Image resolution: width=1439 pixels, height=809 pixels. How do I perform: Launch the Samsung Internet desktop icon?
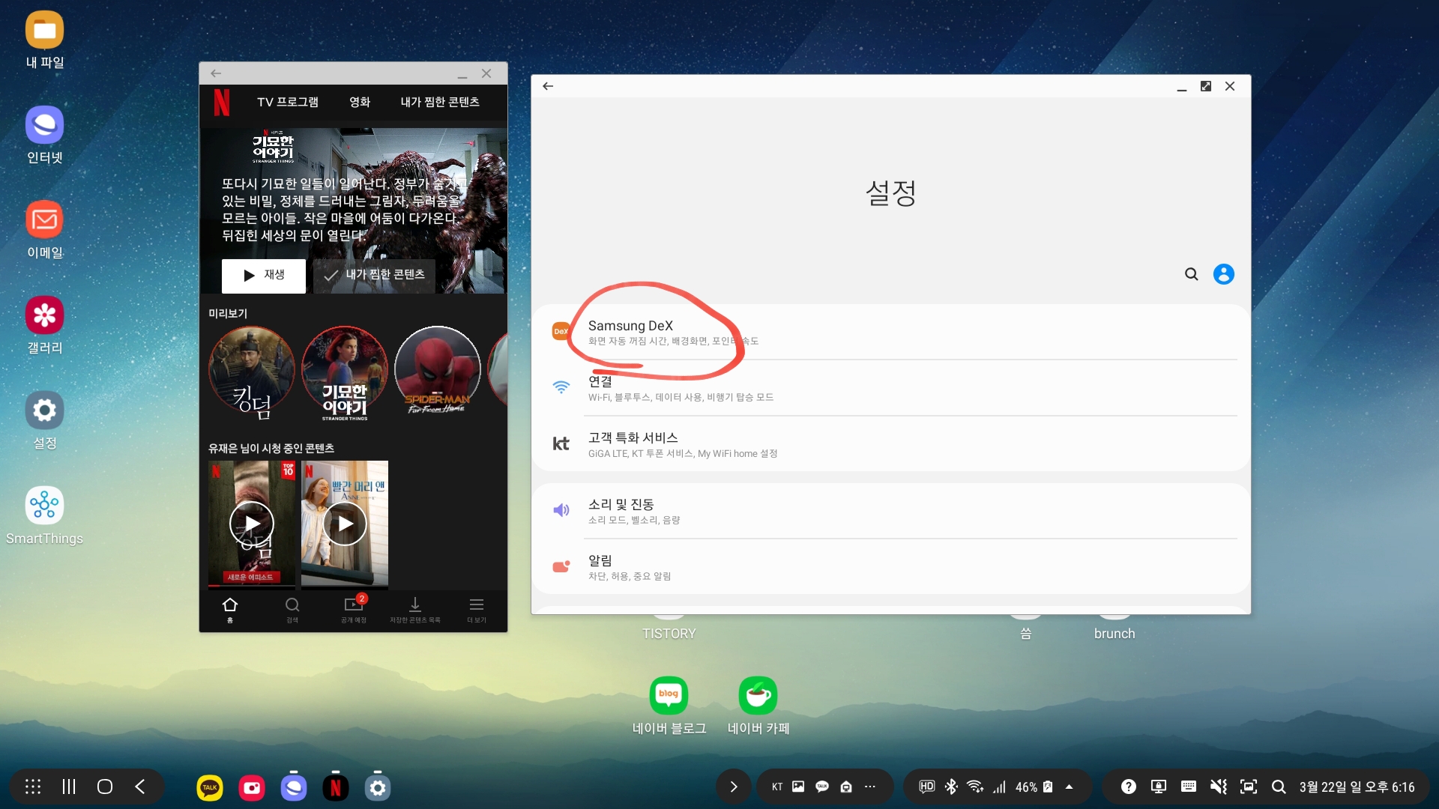point(44,124)
